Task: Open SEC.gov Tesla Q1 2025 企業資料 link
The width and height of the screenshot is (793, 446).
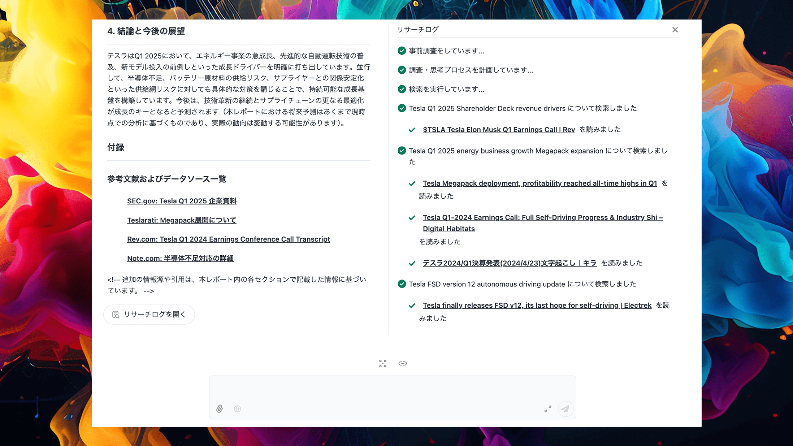Action: [182, 201]
